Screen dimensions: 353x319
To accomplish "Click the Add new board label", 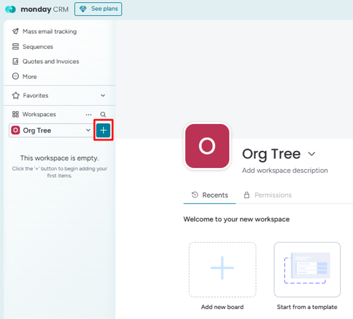I will click(222, 307).
